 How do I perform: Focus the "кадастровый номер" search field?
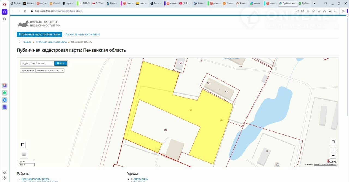coord(37,63)
